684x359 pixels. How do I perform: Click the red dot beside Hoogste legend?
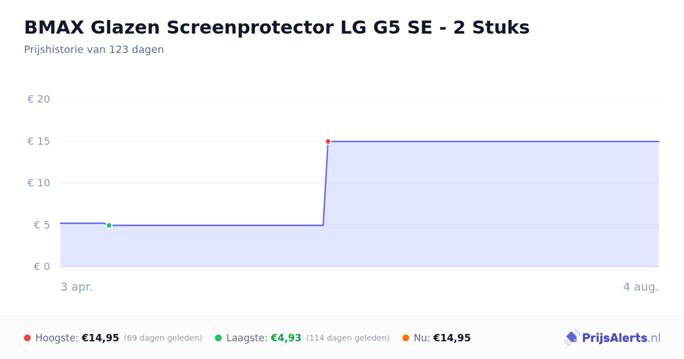point(27,338)
